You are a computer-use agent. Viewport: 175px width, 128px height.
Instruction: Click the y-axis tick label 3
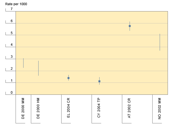click(11, 57)
